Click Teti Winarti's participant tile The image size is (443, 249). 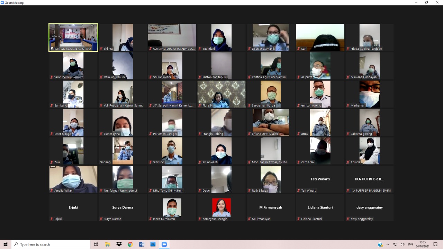click(320, 179)
